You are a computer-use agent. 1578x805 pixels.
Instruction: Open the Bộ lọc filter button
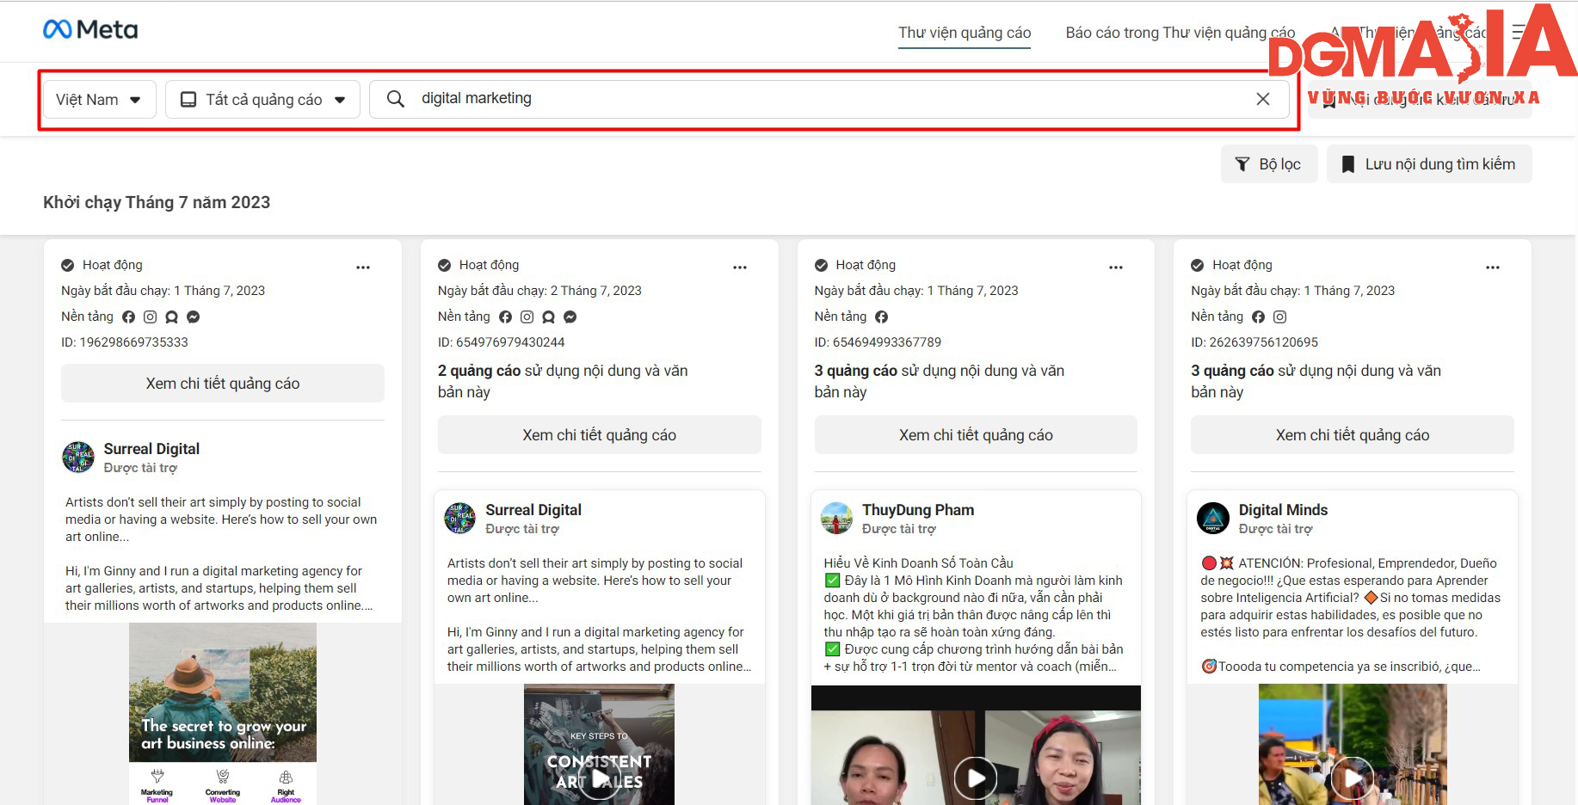click(x=1269, y=164)
